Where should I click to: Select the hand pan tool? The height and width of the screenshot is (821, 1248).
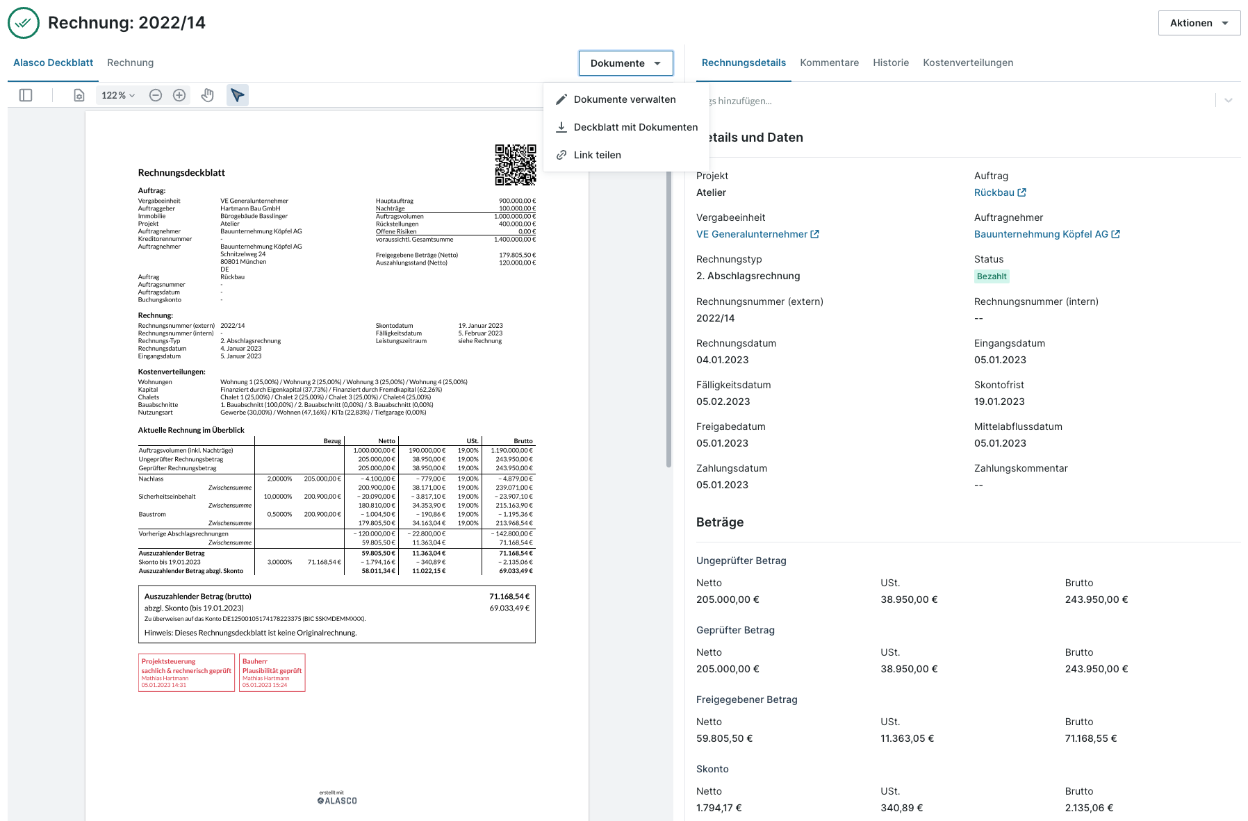207,95
